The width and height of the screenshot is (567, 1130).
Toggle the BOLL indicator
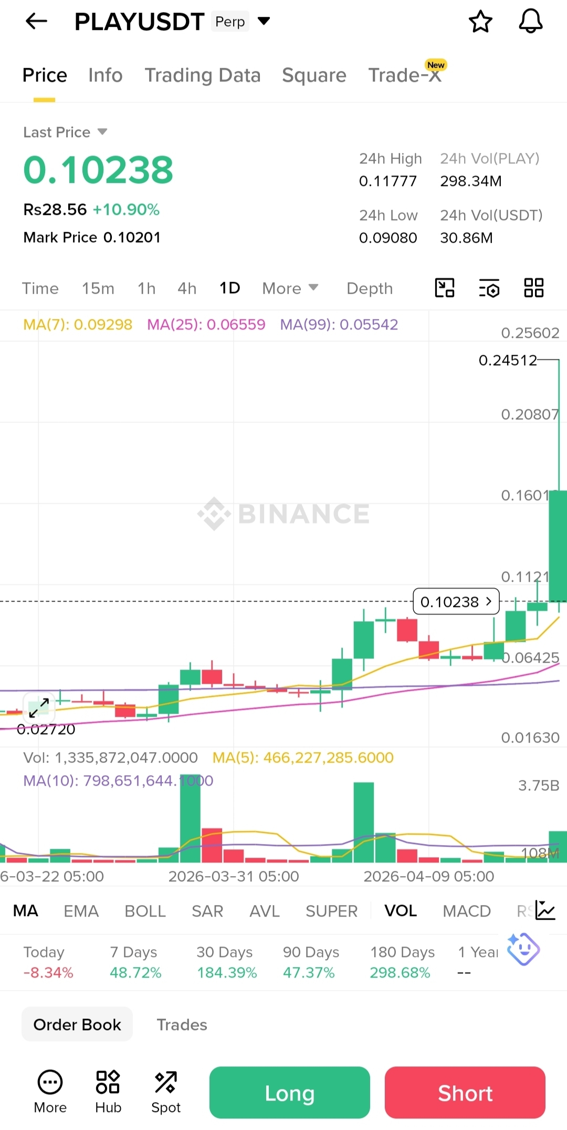145,910
